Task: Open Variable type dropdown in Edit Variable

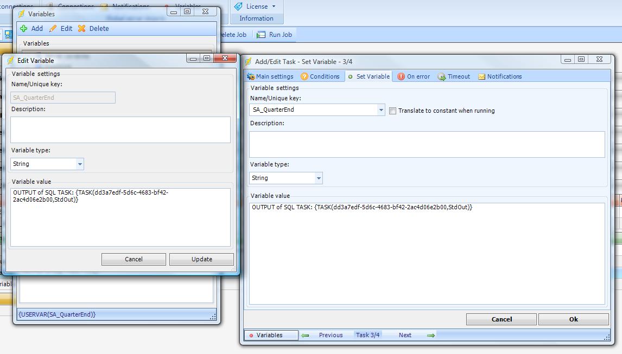Action: (x=80, y=164)
